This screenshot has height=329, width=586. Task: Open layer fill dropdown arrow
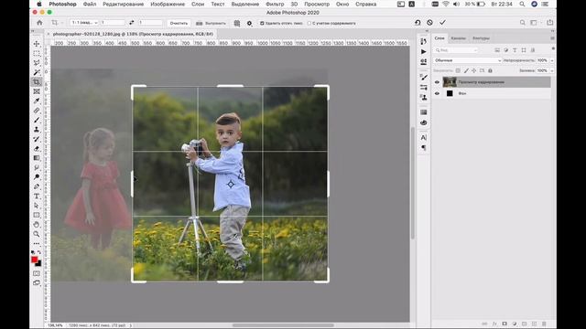[x=552, y=70]
